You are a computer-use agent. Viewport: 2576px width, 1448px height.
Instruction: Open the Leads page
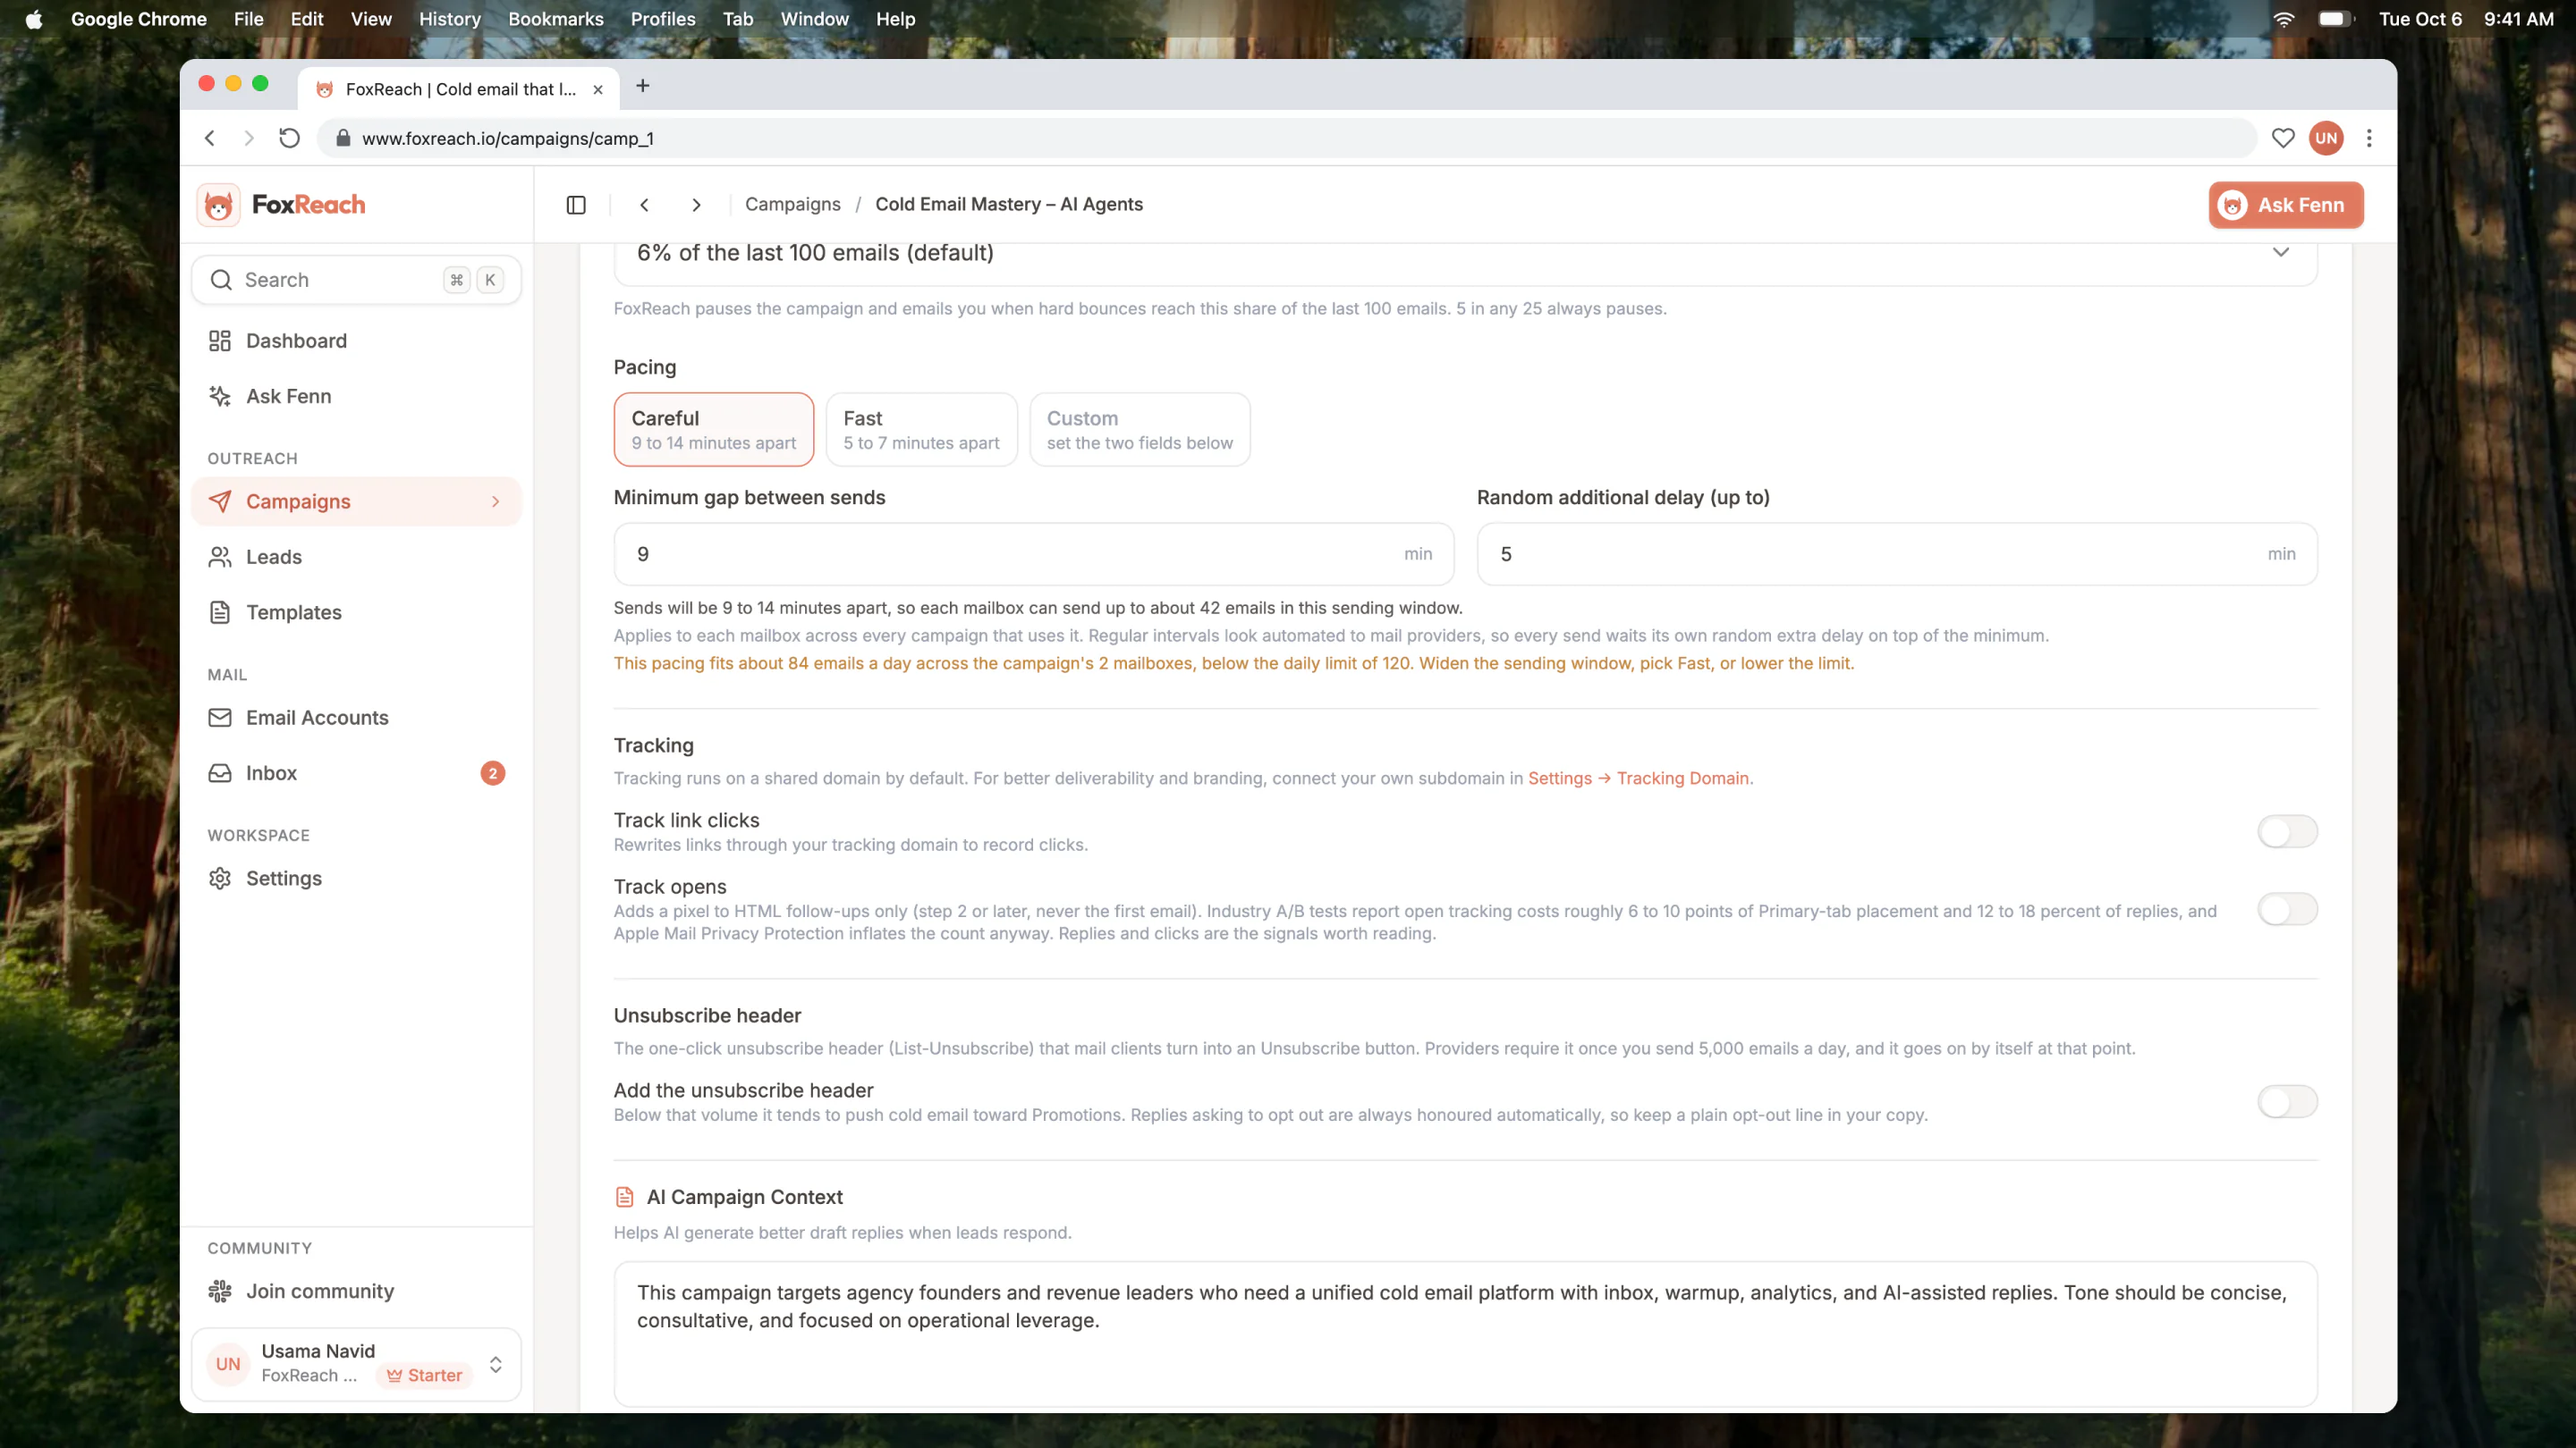tap(356, 557)
